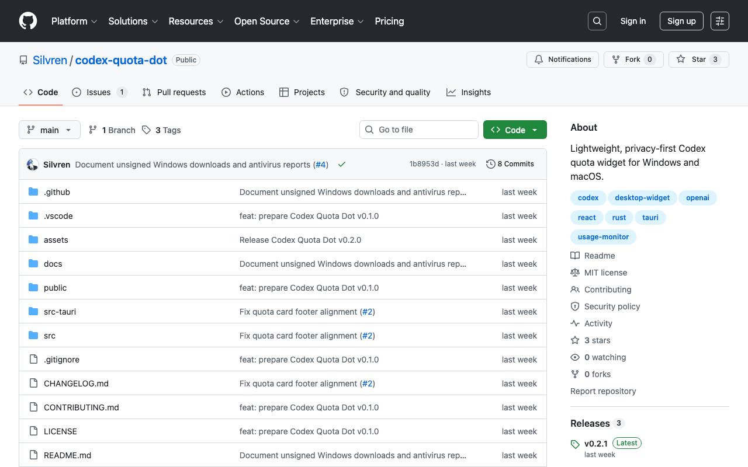Screen dimensions: 748x467
Task: Expand the Platform menu
Action: pos(74,21)
